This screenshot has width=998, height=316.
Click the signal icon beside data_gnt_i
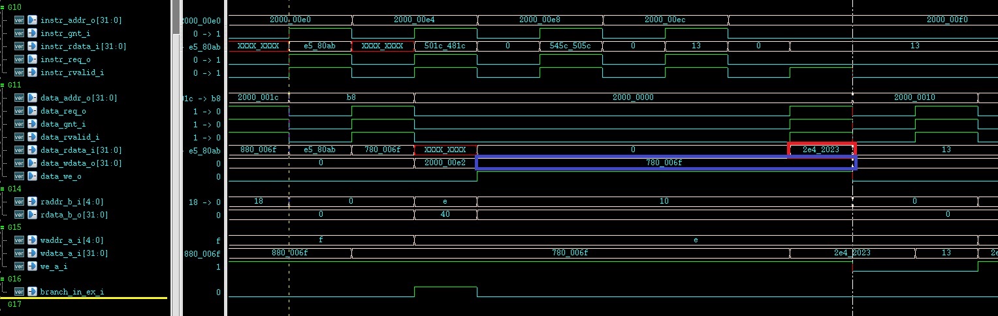point(31,124)
